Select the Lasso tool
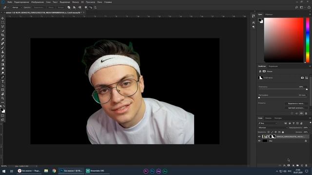Viewport: 312px width, 175px height. point(2,27)
